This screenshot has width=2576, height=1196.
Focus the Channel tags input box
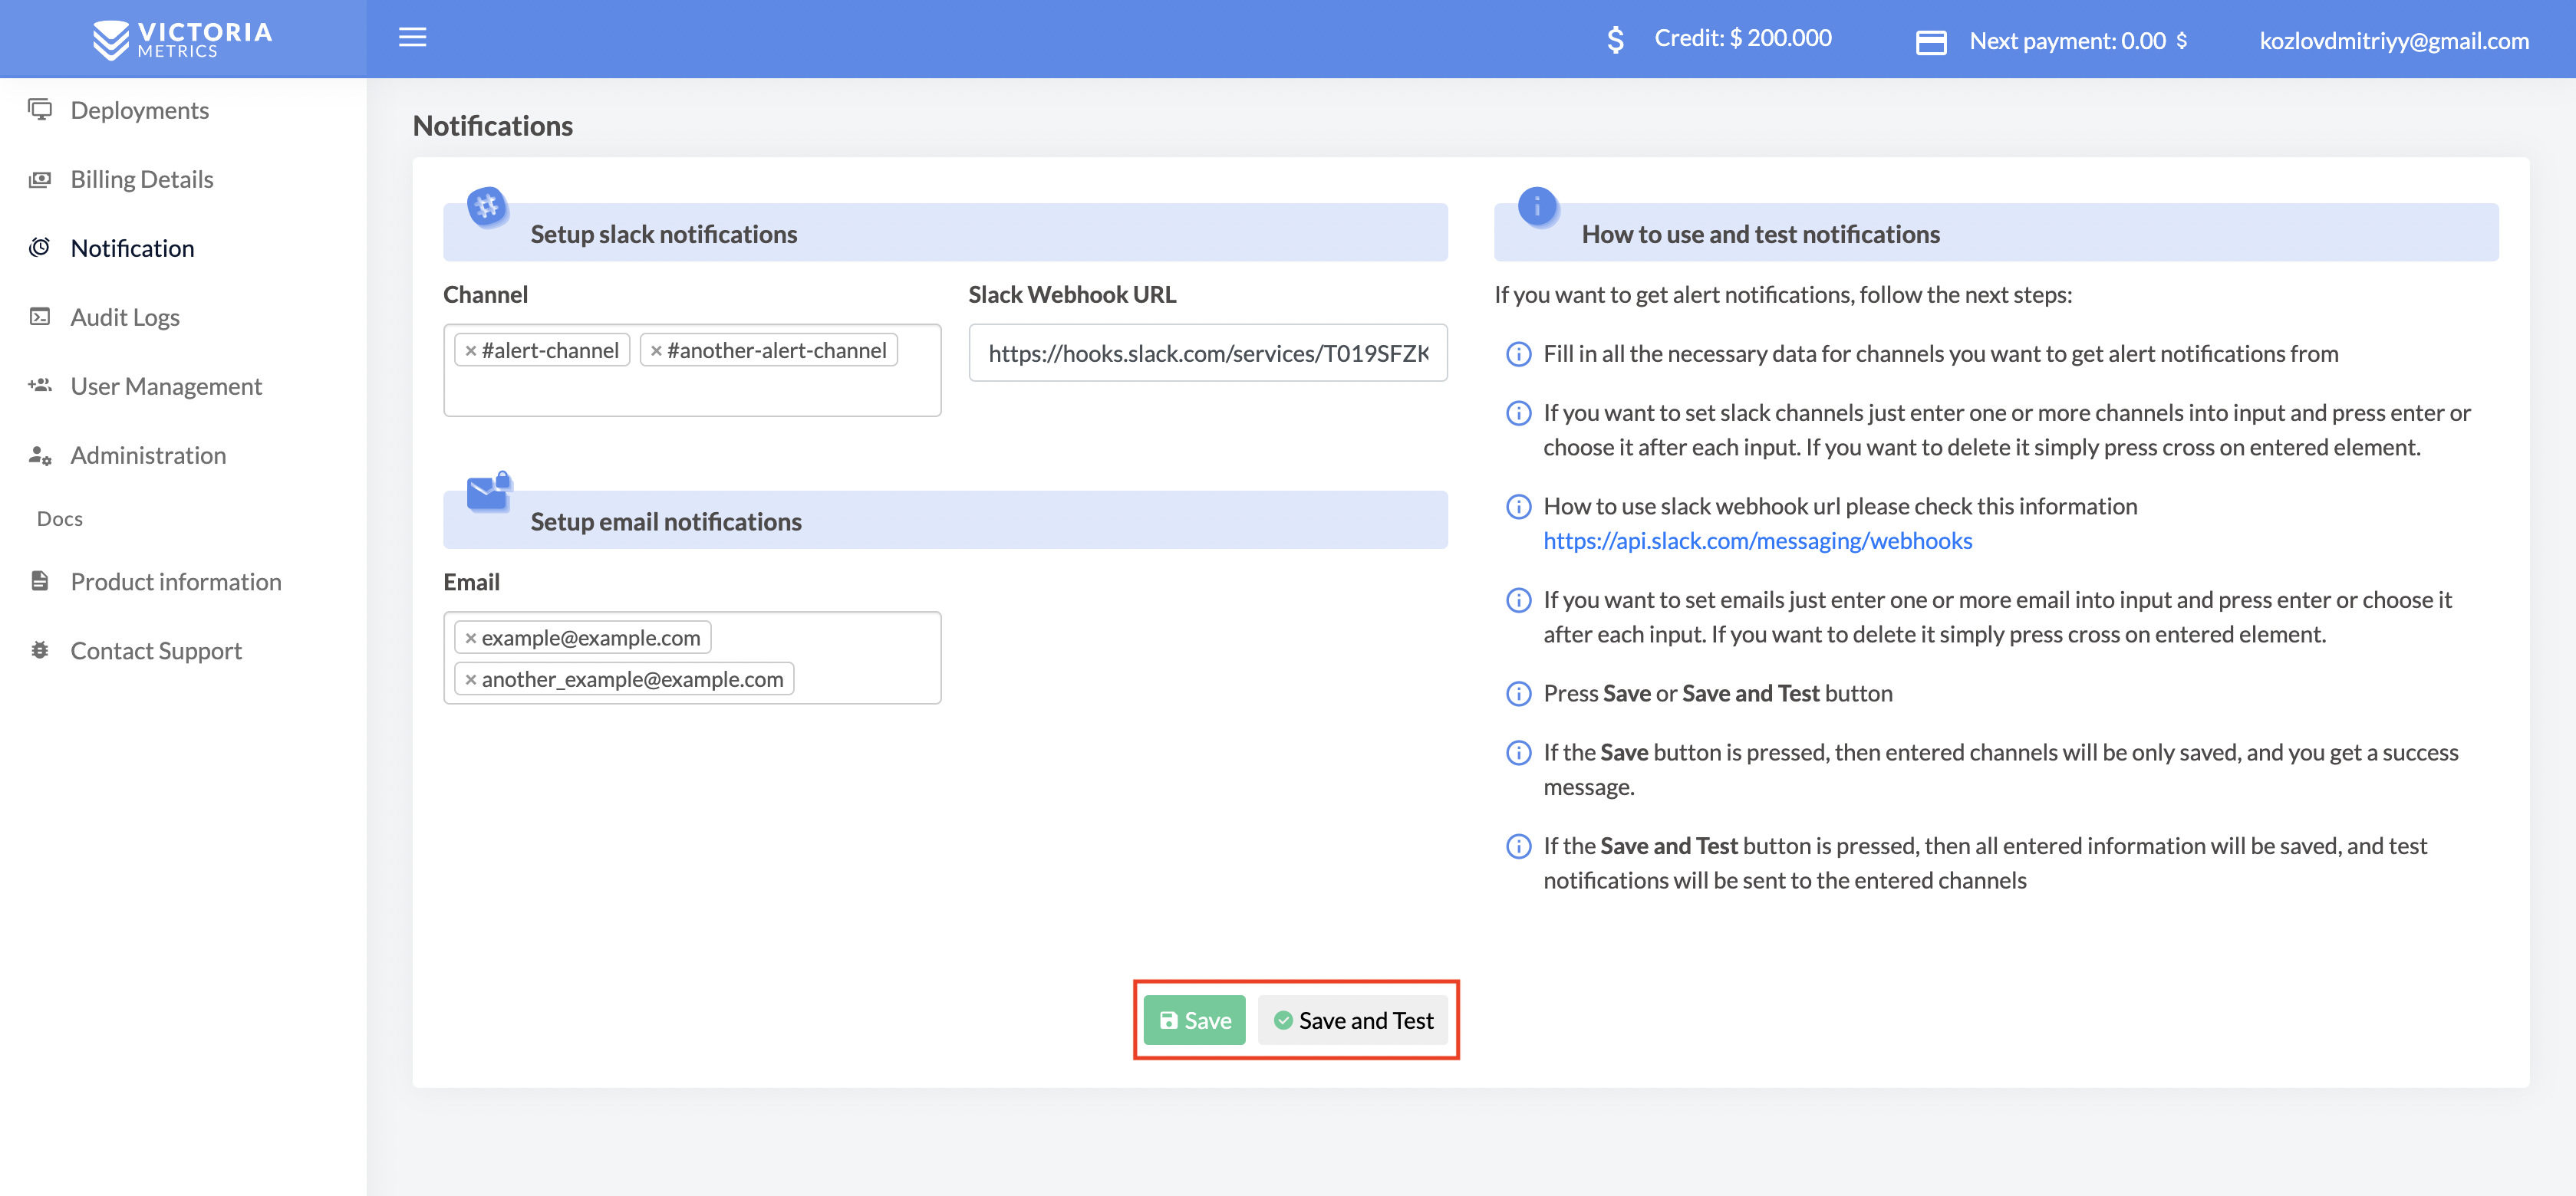[x=692, y=370]
